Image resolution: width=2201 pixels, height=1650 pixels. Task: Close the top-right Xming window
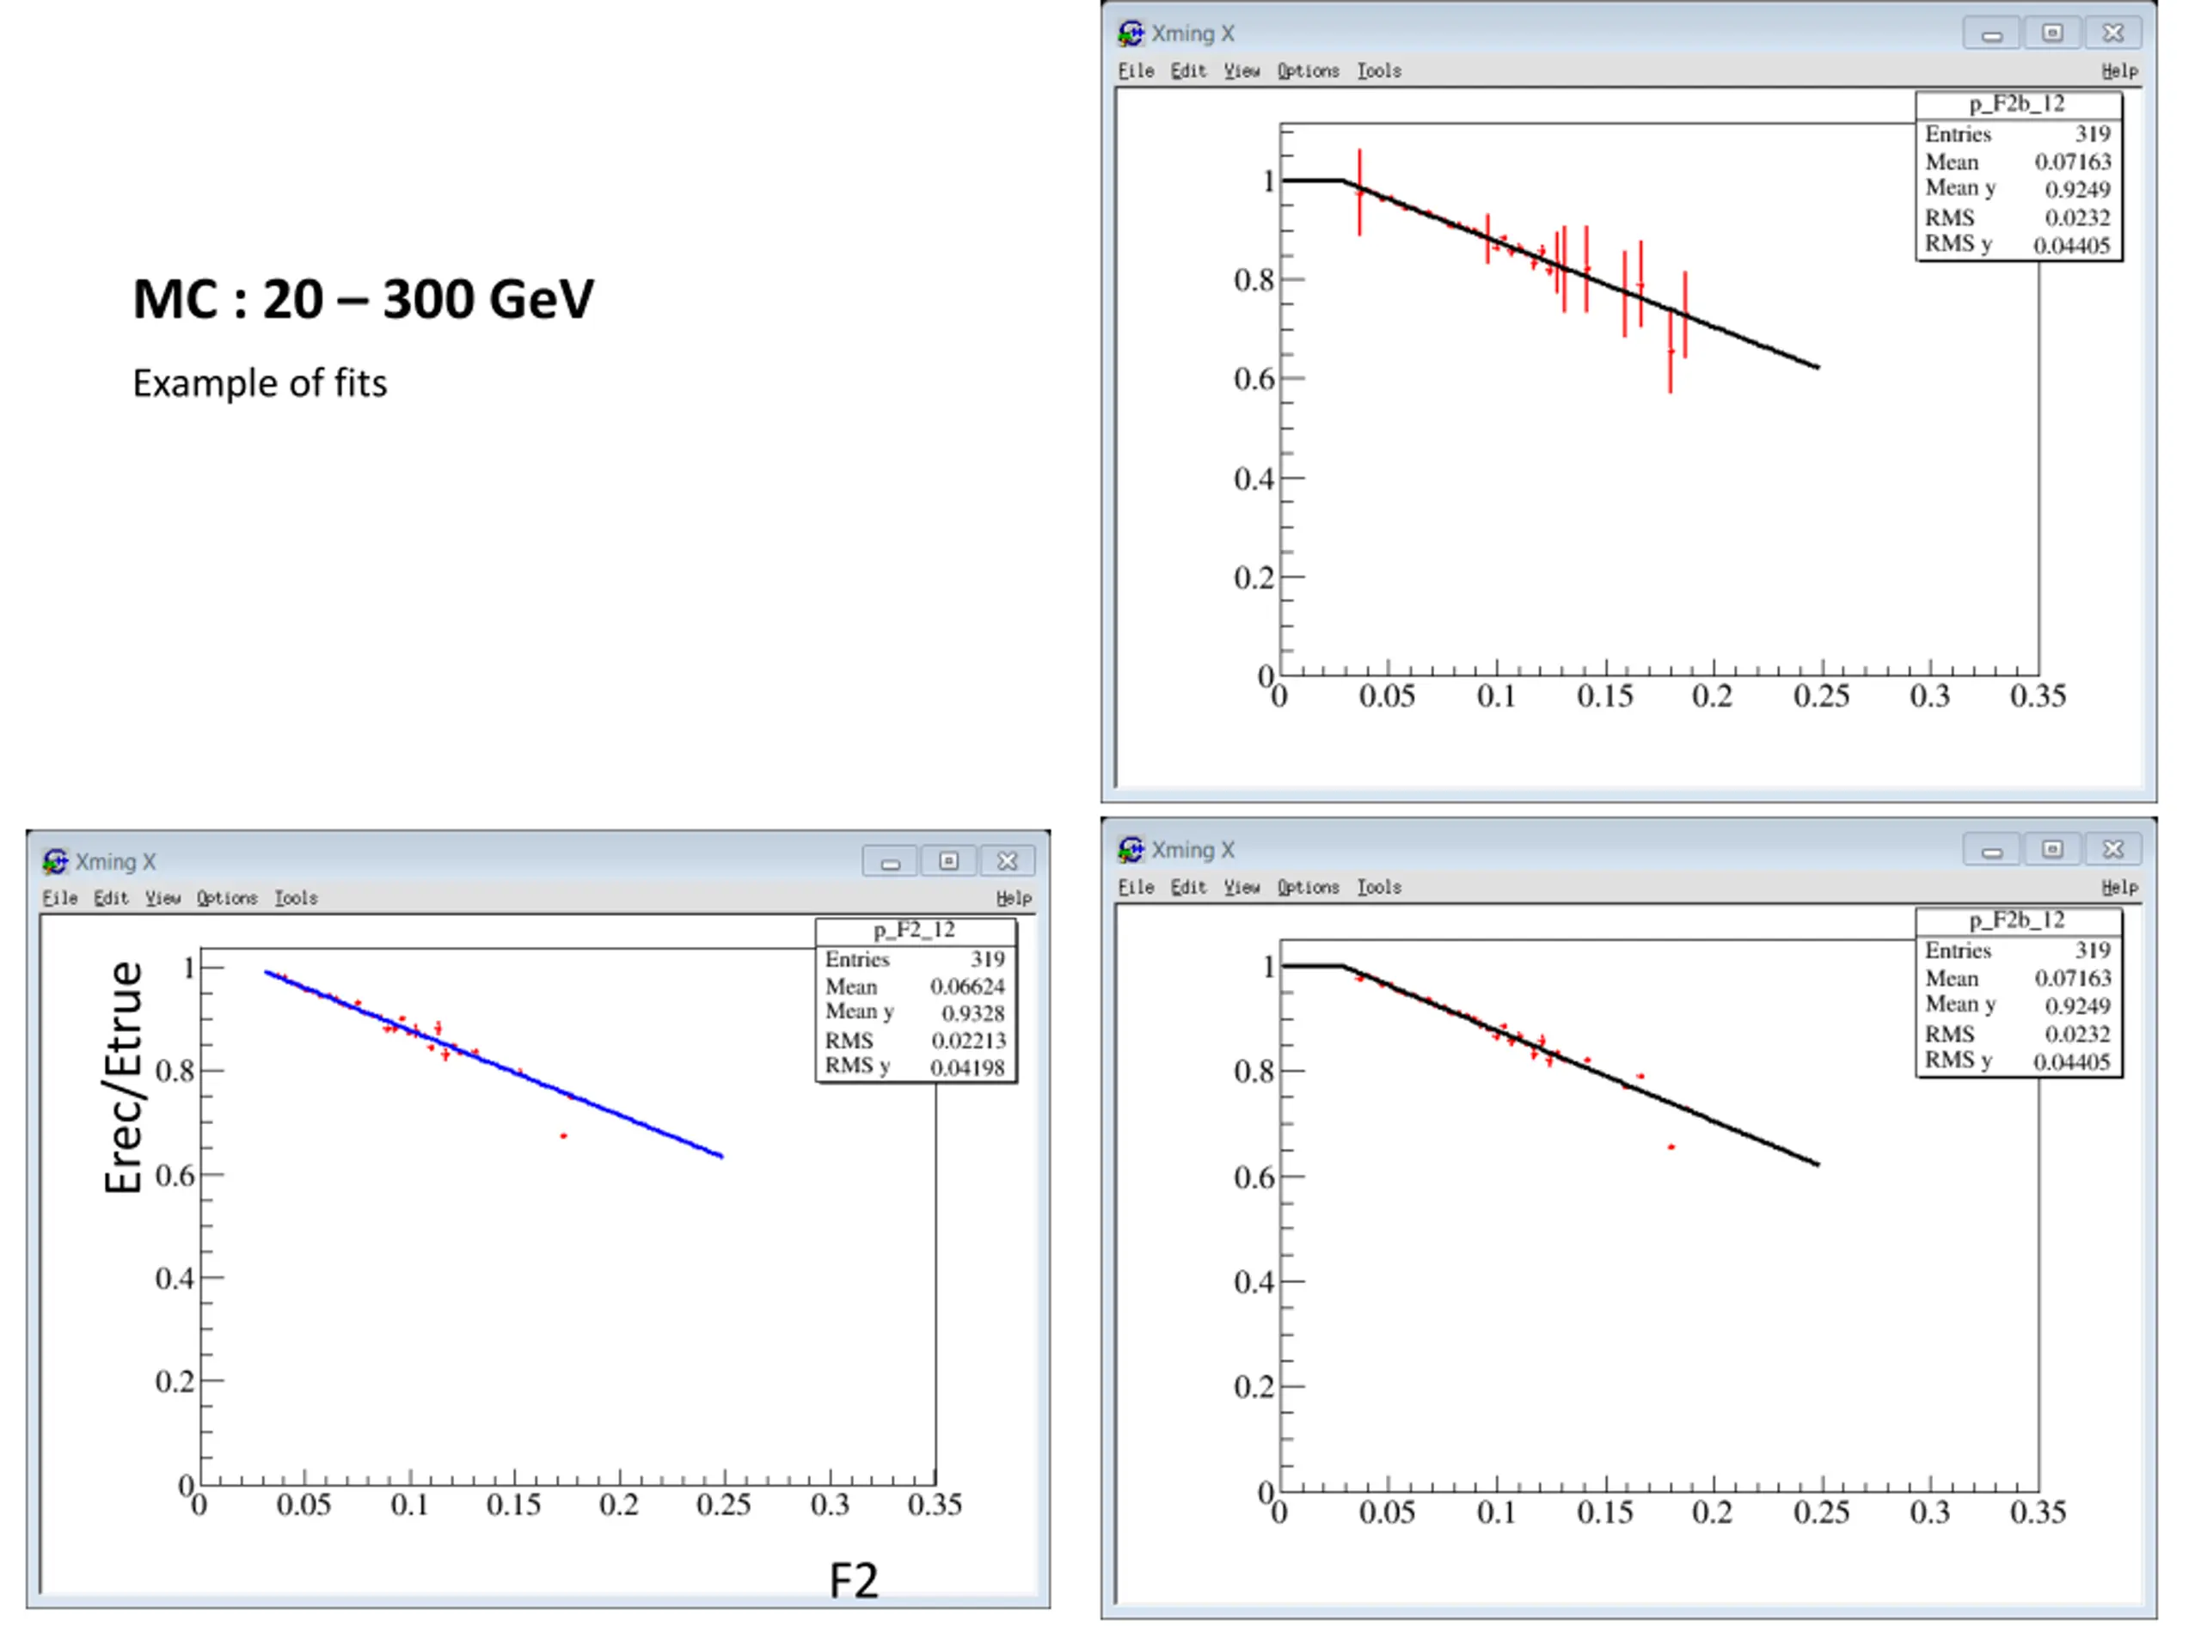tap(2113, 33)
